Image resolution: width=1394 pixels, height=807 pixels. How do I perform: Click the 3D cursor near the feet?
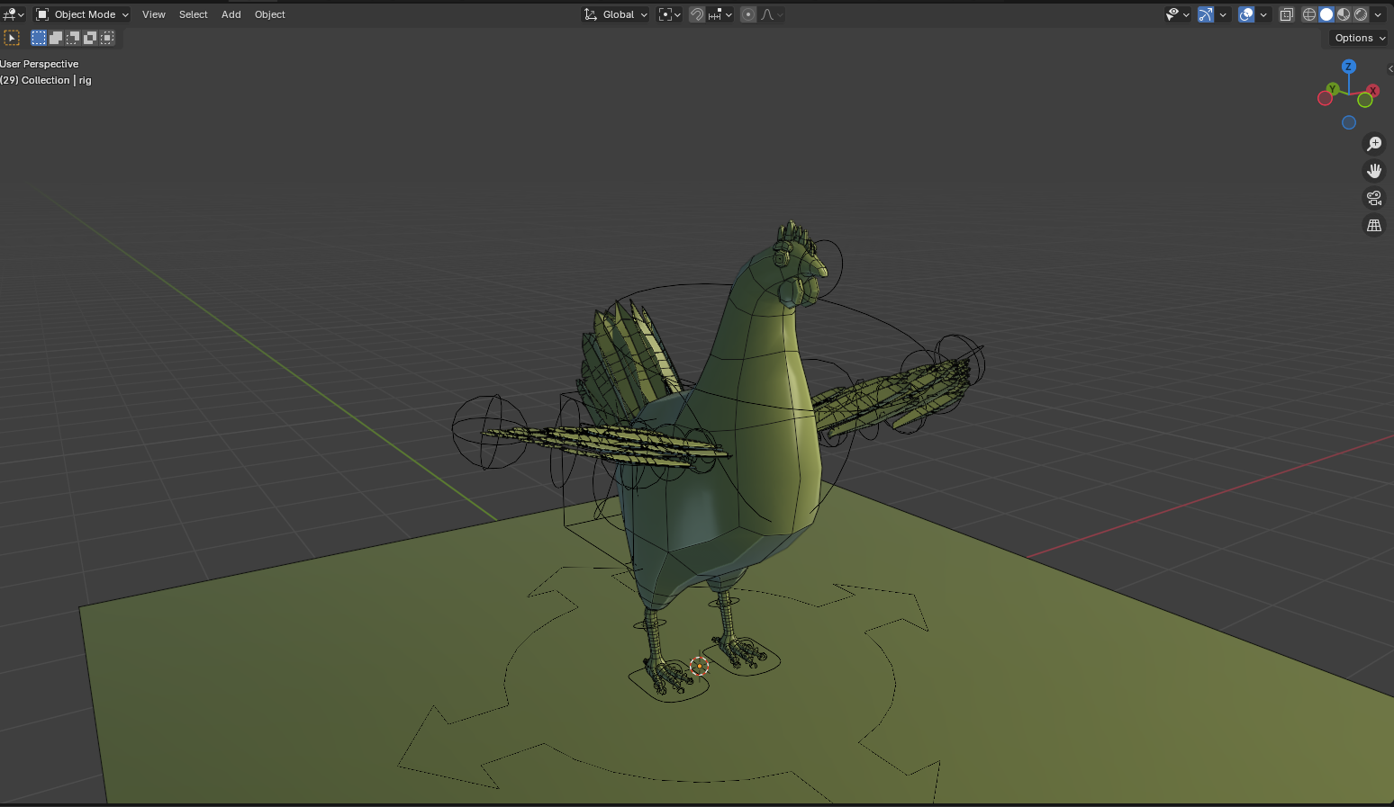(700, 667)
